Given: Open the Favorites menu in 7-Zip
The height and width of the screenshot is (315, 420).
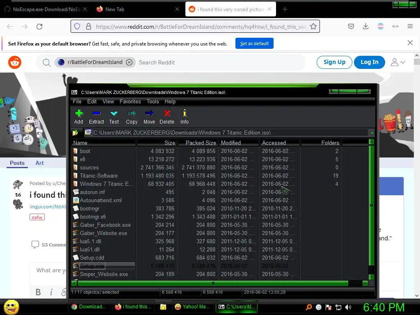Looking at the screenshot, I should click(130, 102).
